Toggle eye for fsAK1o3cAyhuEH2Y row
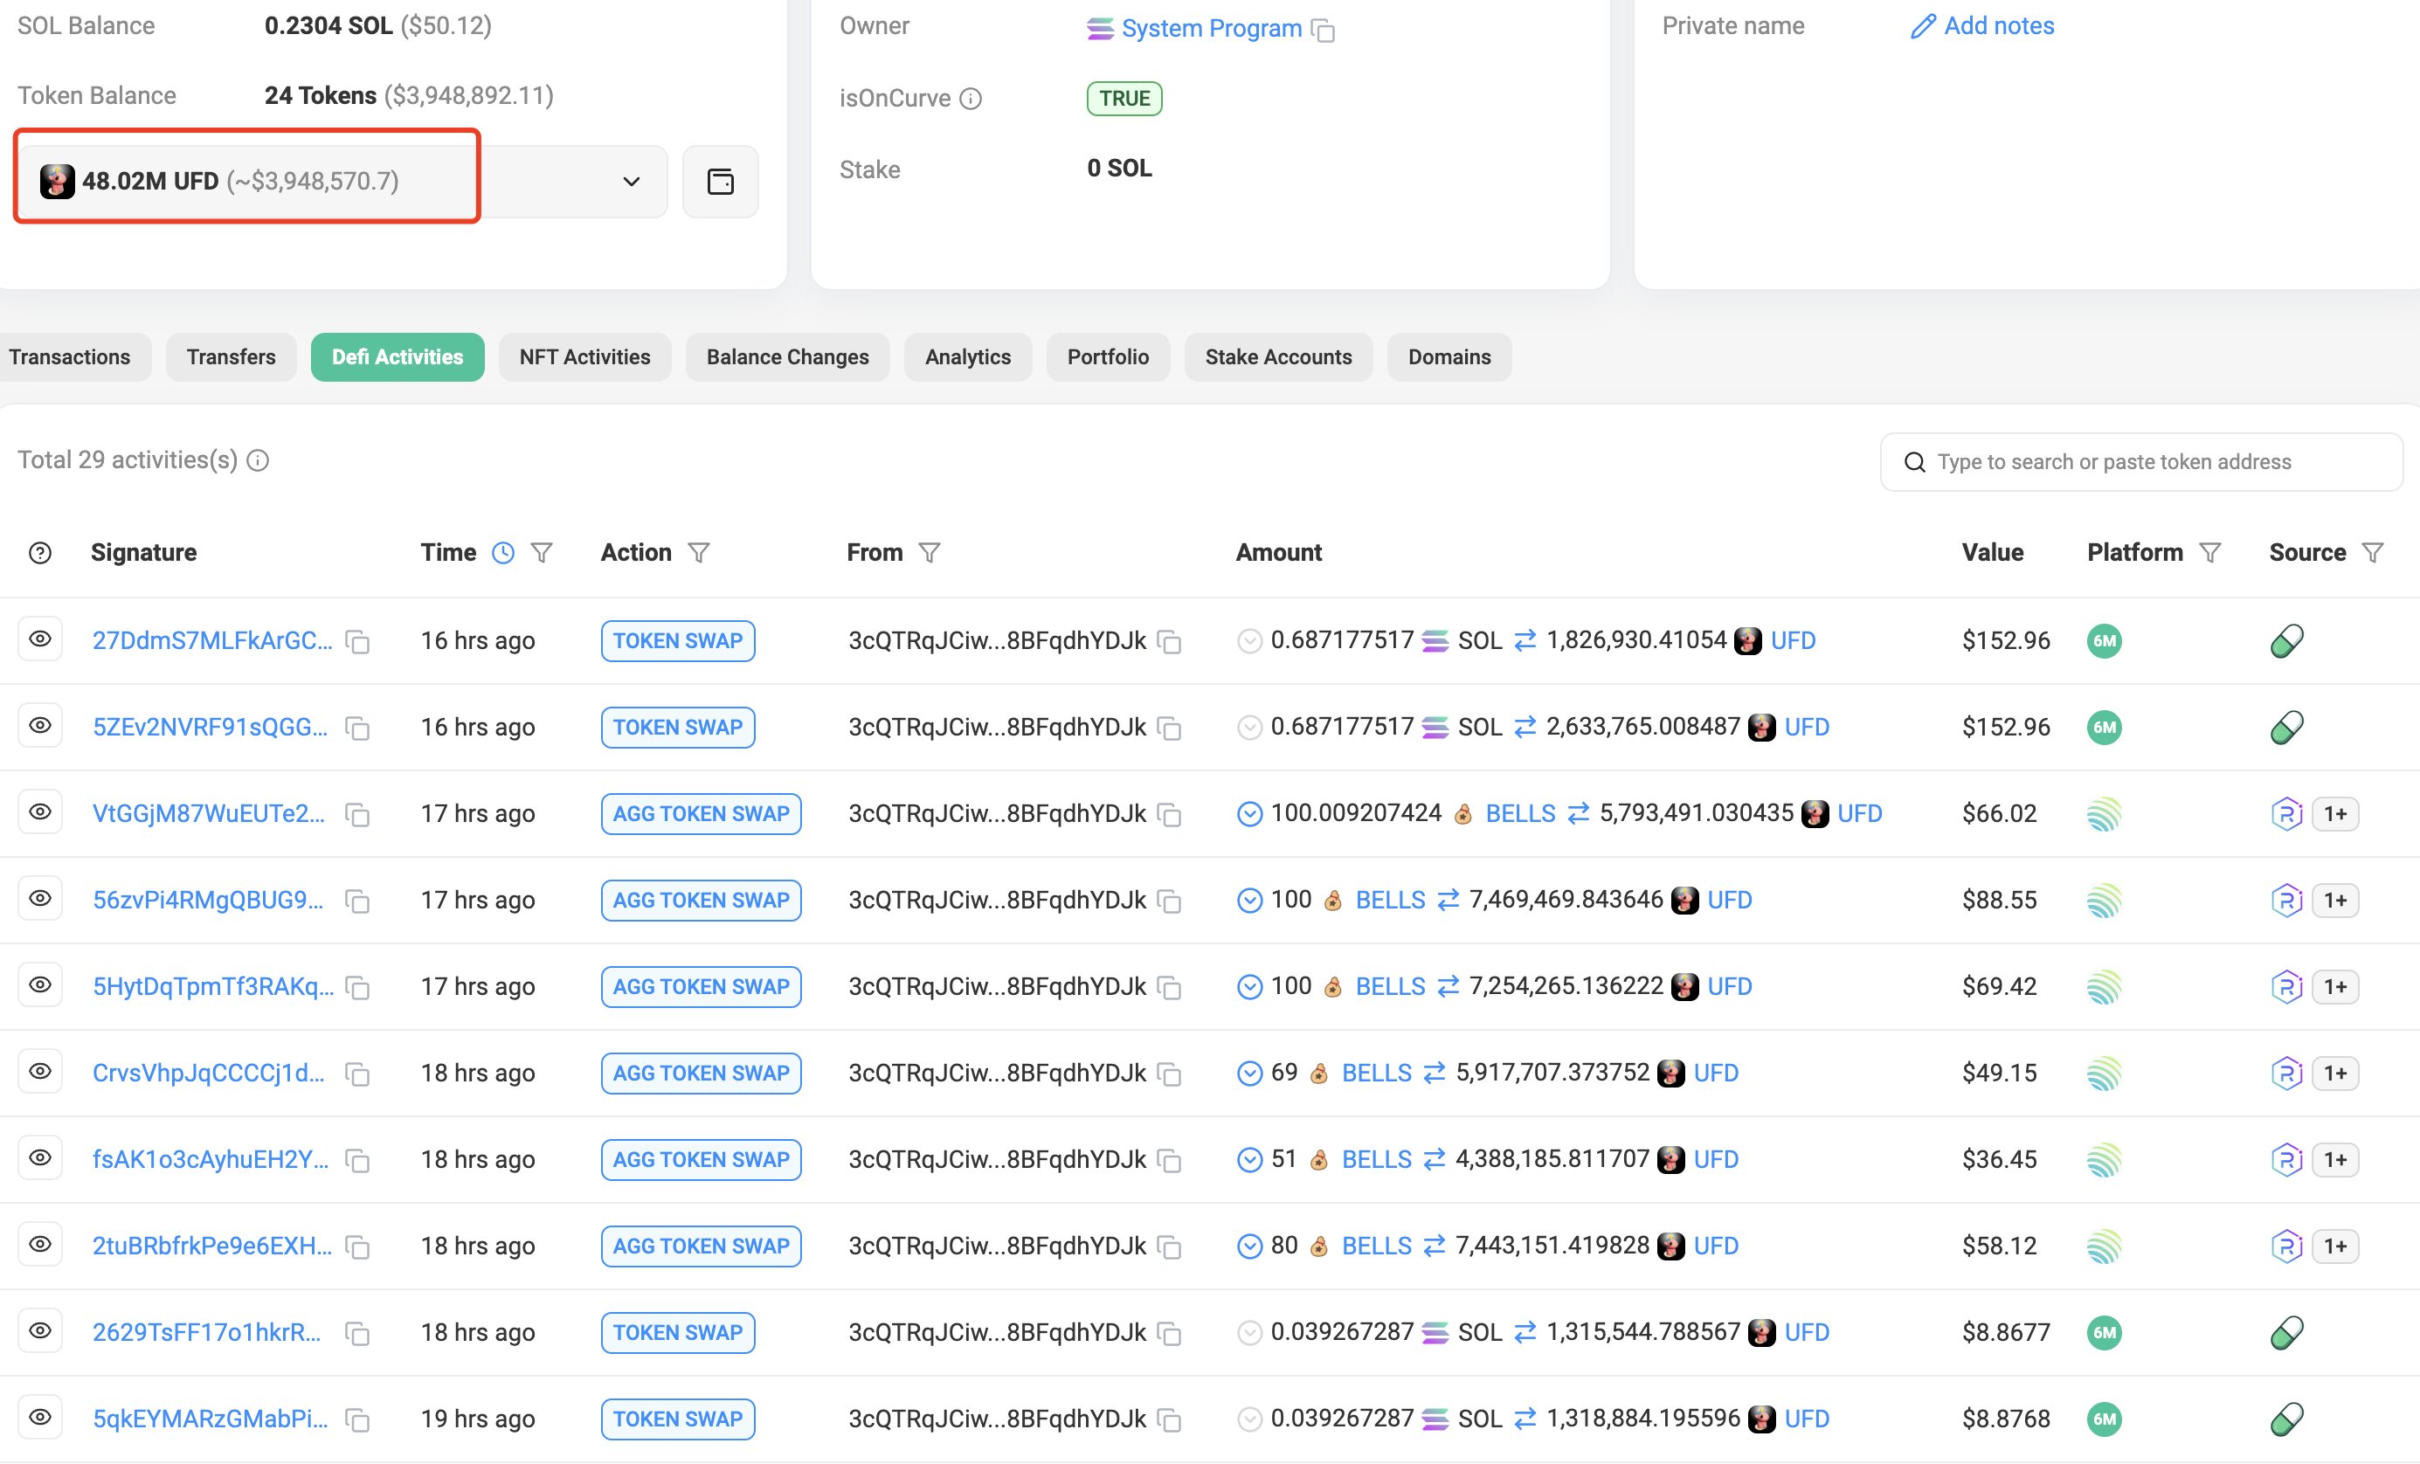Image resolution: width=2420 pixels, height=1464 pixels. pyautogui.click(x=40, y=1157)
